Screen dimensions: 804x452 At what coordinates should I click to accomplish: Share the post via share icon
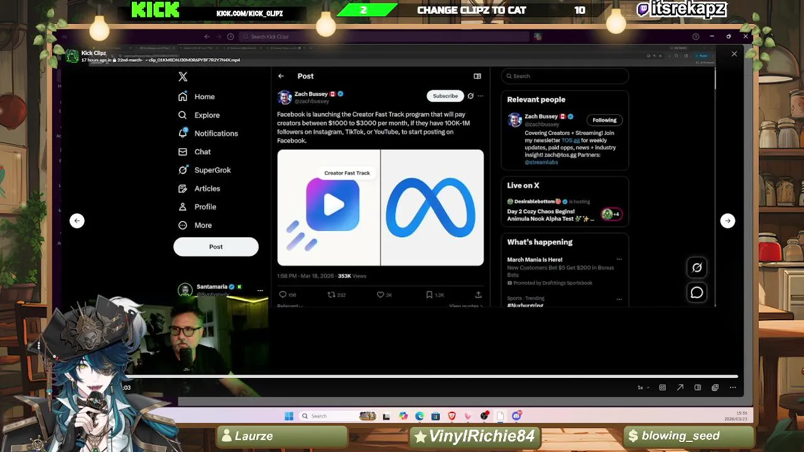tap(478, 294)
